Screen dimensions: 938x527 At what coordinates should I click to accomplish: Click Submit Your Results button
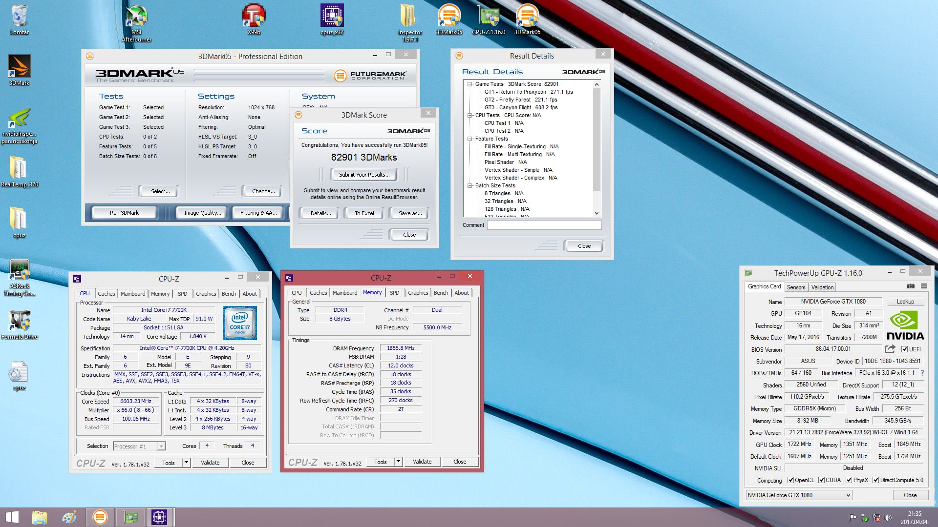coord(364,175)
